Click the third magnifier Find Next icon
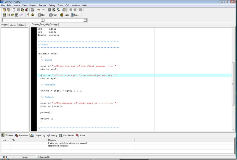Screen dimensions: 237x160 [x=58, y=10]
